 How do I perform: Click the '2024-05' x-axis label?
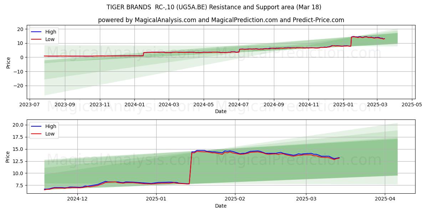coord(204,105)
